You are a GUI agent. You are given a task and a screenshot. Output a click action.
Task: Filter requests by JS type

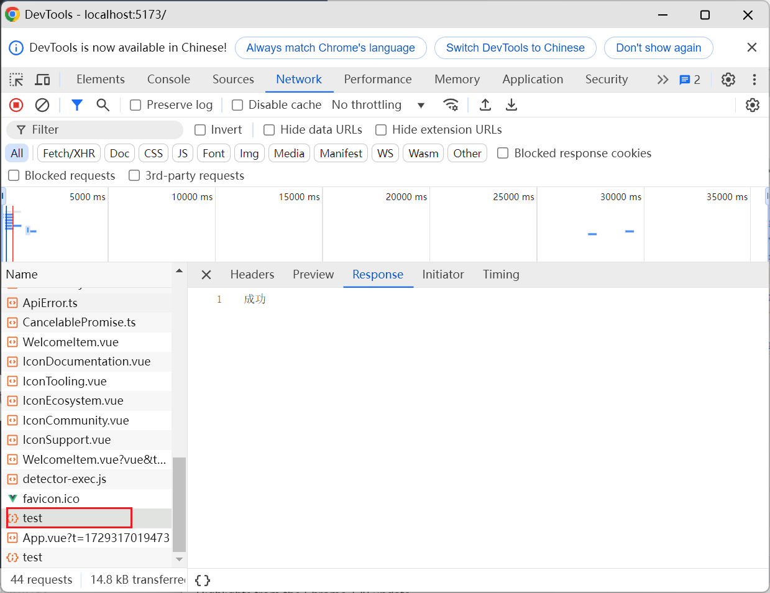[183, 154]
